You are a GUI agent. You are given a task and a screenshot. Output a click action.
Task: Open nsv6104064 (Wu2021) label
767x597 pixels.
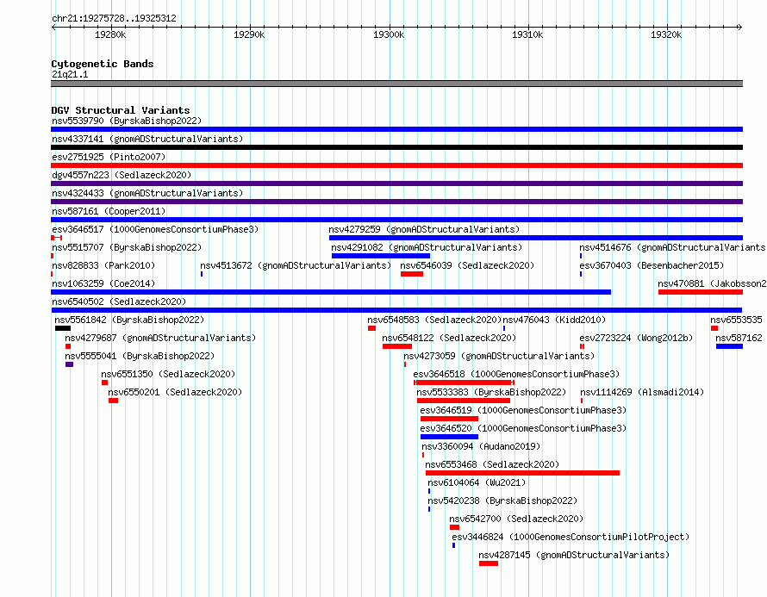point(477,482)
